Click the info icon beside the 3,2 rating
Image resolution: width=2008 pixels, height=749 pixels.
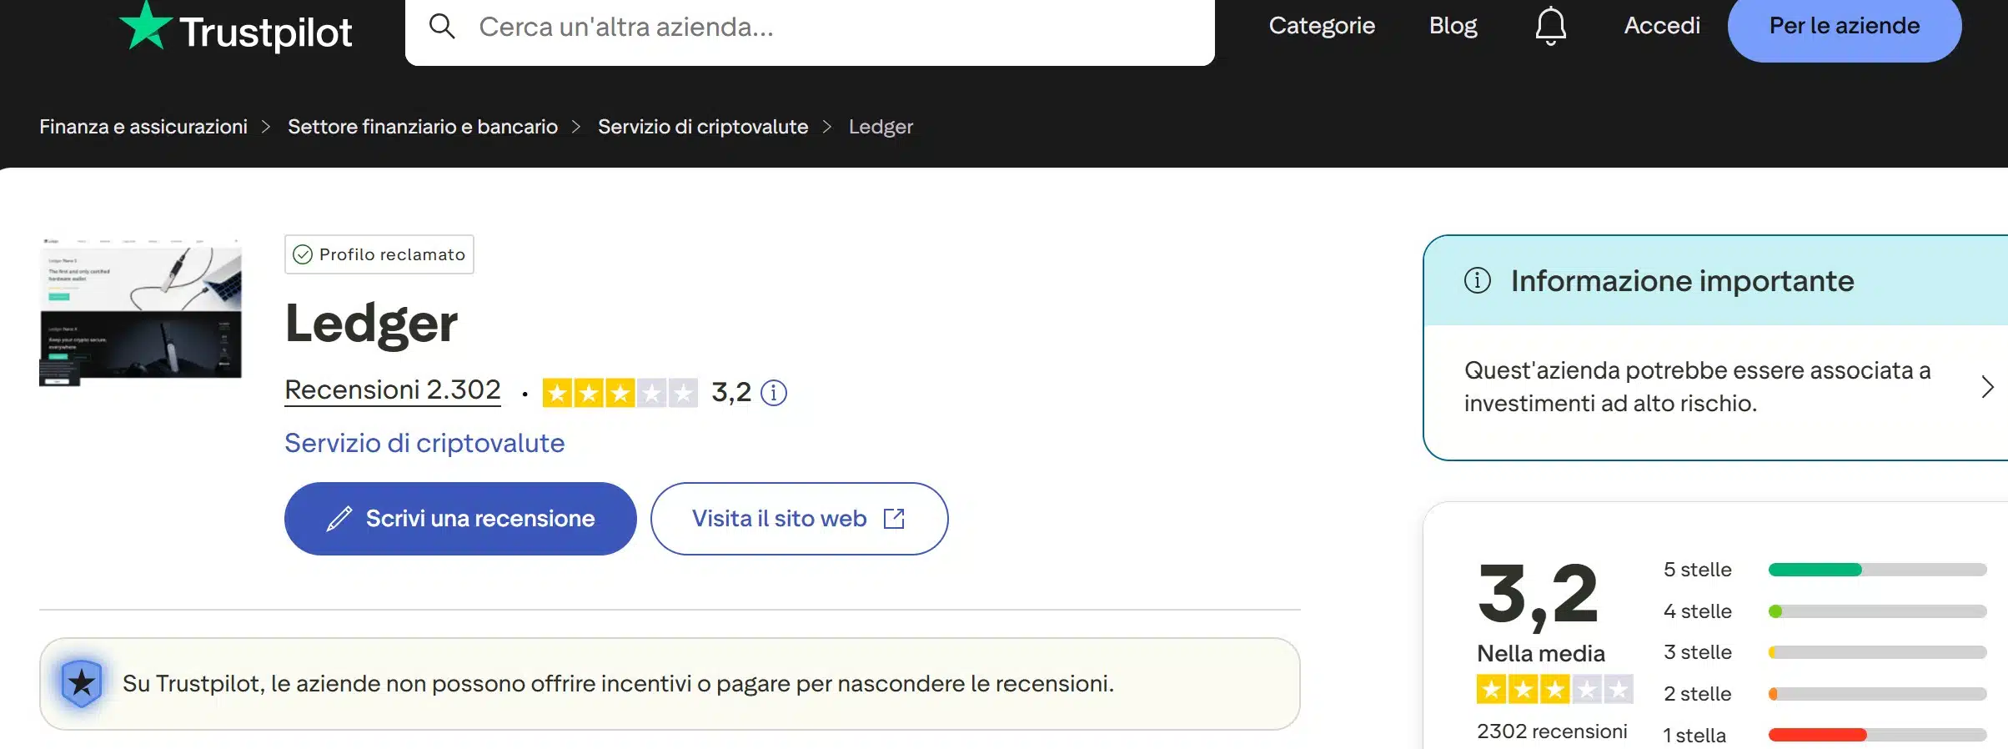(774, 393)
